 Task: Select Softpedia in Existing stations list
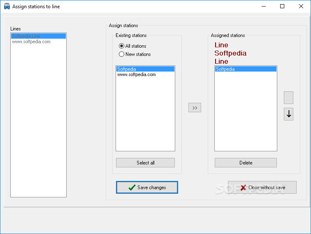tap(145, 69)
